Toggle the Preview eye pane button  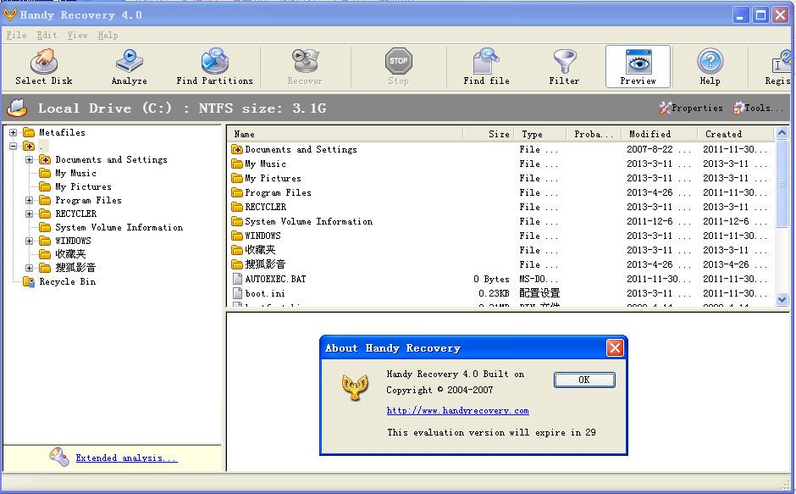(638, 67)
